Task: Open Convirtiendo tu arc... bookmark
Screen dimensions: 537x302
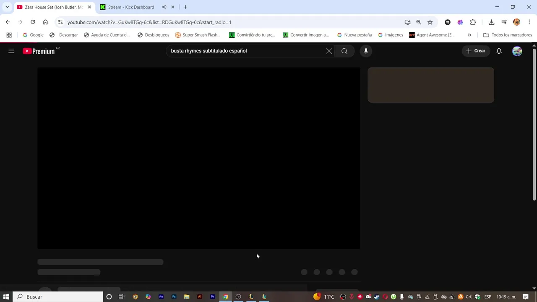Action: pos(252,35)
